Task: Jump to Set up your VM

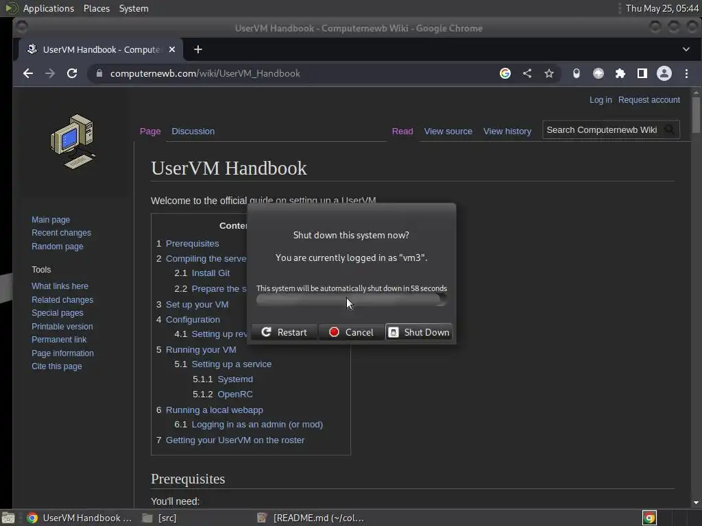Action: point(197,305)
